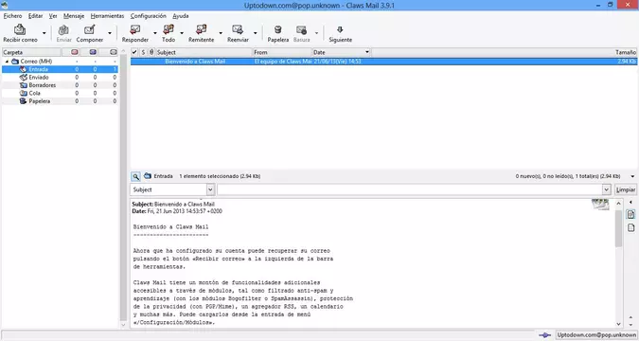Click the Componer toolbar icon
Screen dimensions: 639x341
tap(89, 29)
